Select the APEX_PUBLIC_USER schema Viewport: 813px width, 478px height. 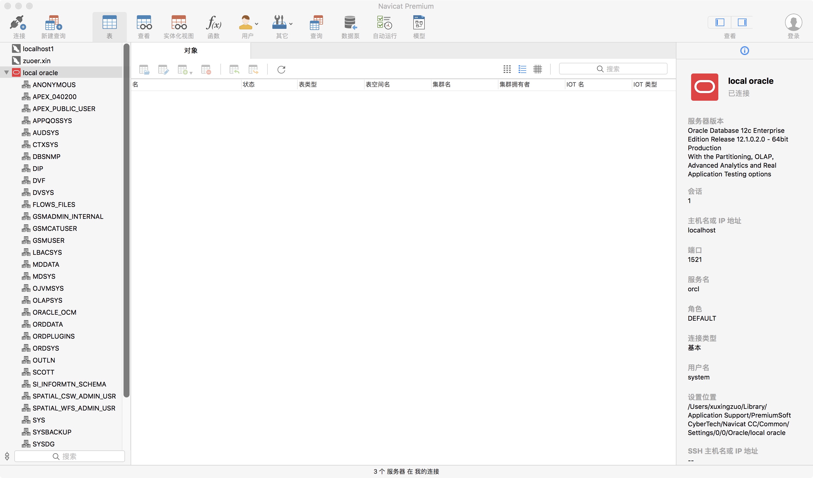[x=64, y=108]
